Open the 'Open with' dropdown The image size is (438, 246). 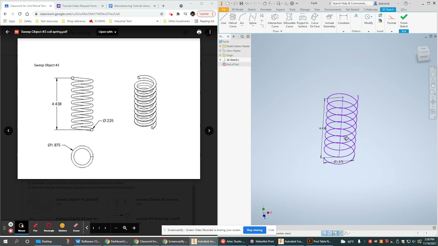[107, 32]
